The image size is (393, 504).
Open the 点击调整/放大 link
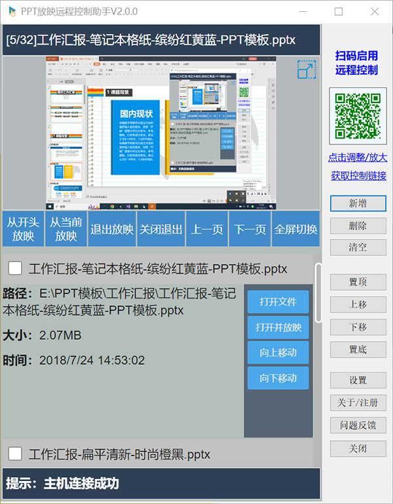pos(358,157)
